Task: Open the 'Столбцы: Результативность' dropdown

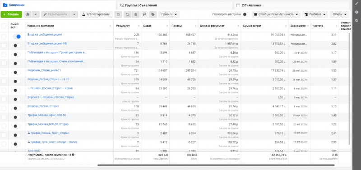Action: pyautogui.click(x=276, y=14)
